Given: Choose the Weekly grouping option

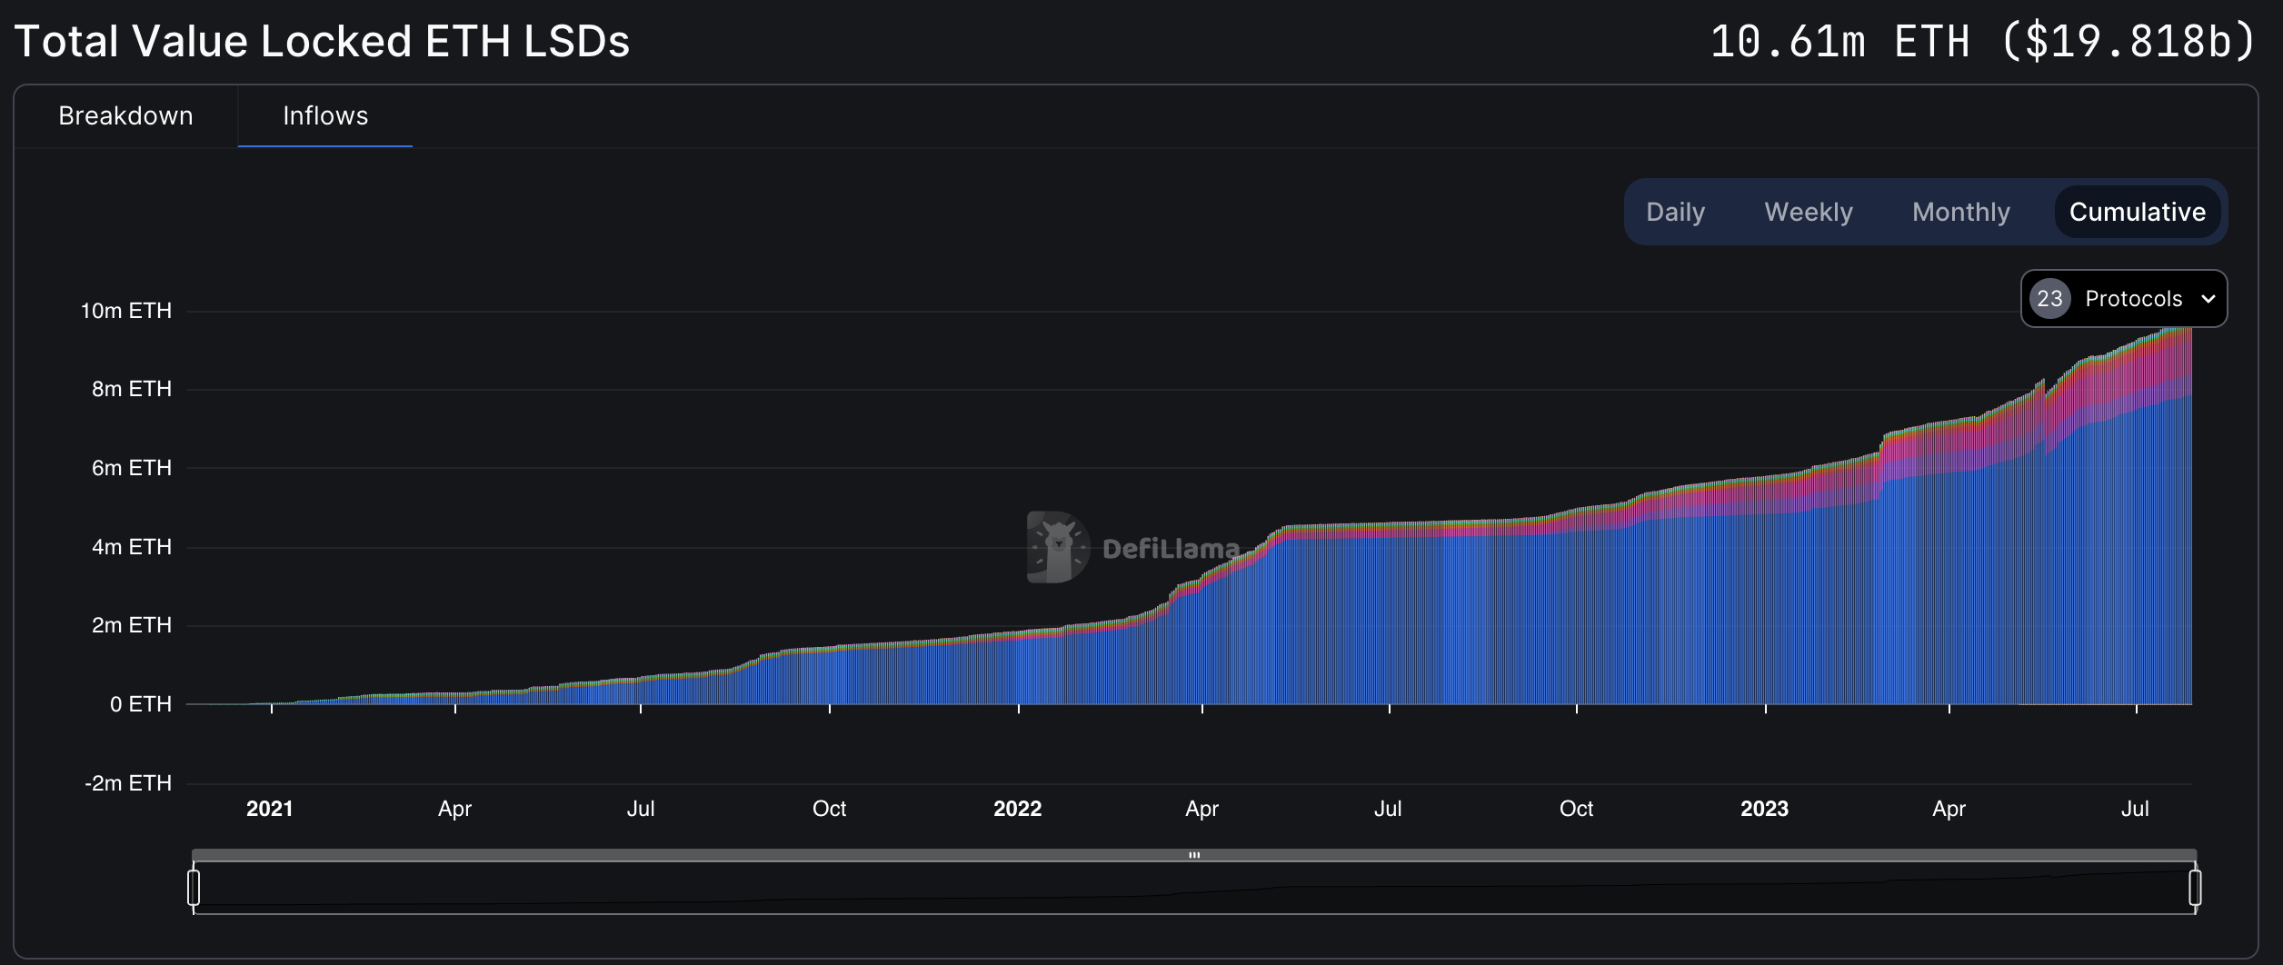Looking at the screenshot, I should coord(1808,212).
